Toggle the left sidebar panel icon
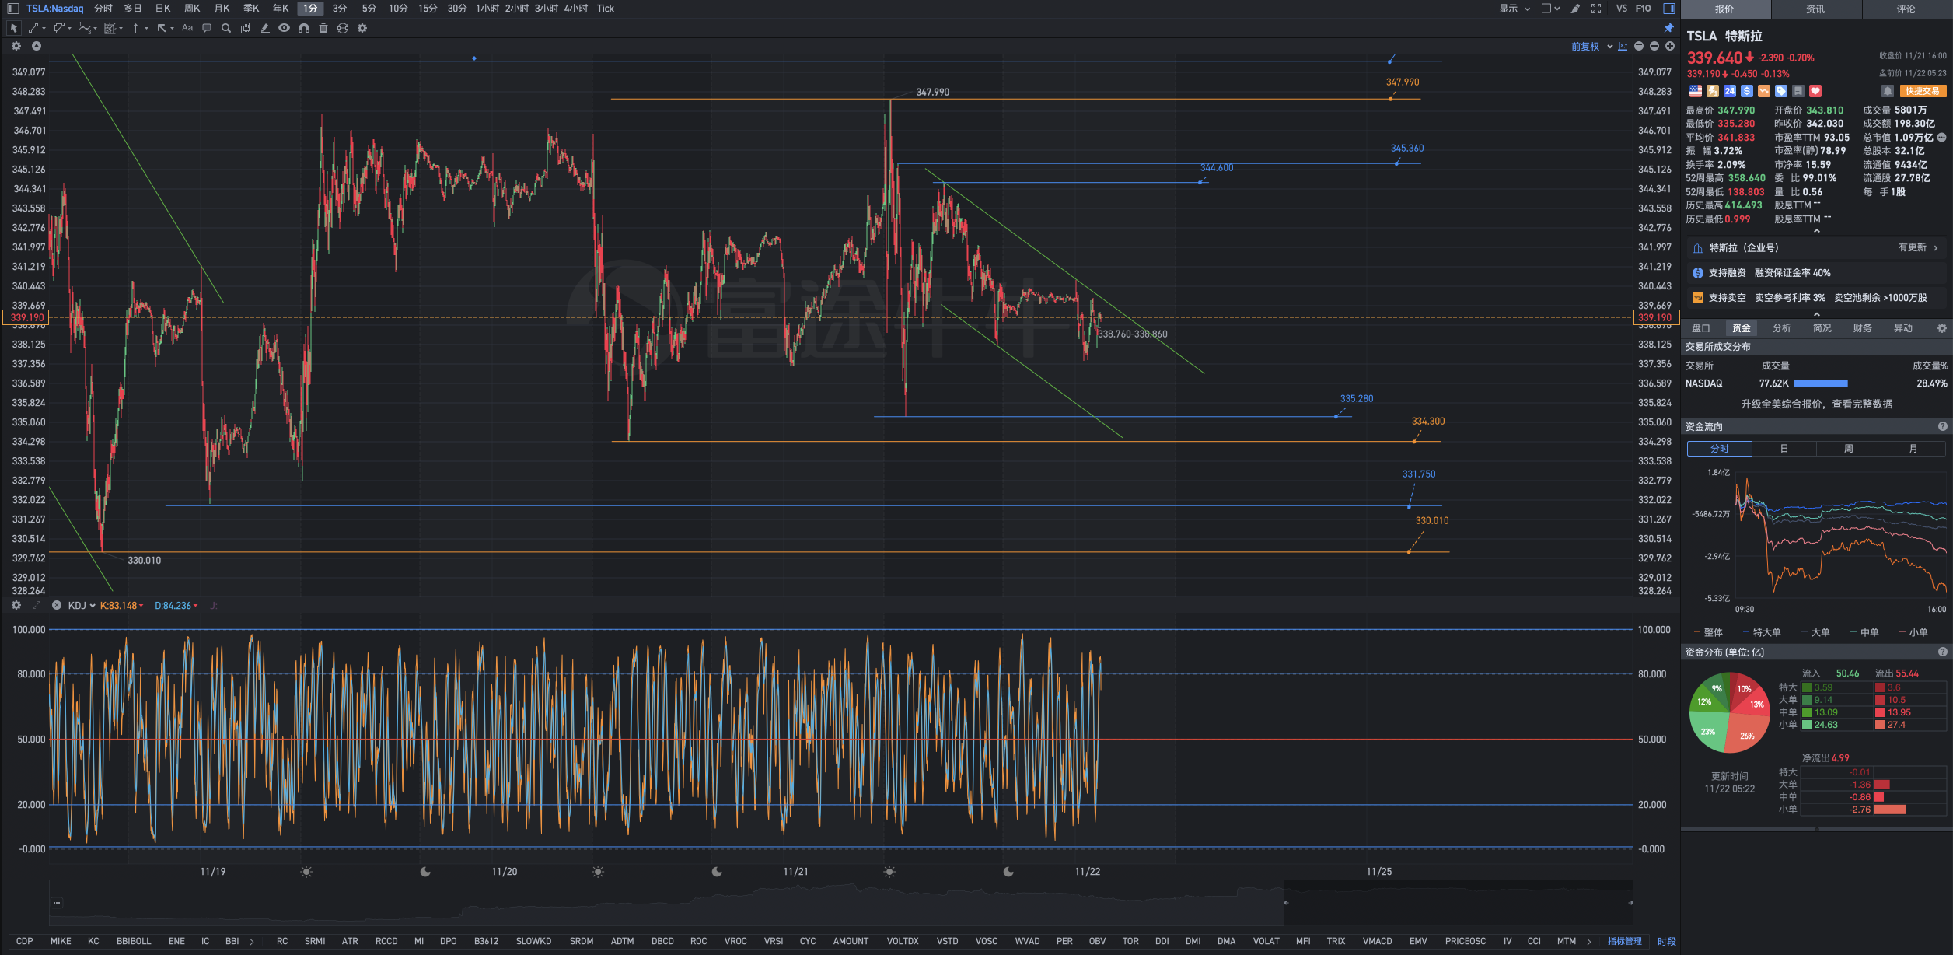The image size is (1953, 955). click(12, 9)
